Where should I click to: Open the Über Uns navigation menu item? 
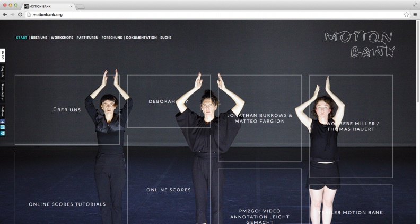tap(39, 38)
